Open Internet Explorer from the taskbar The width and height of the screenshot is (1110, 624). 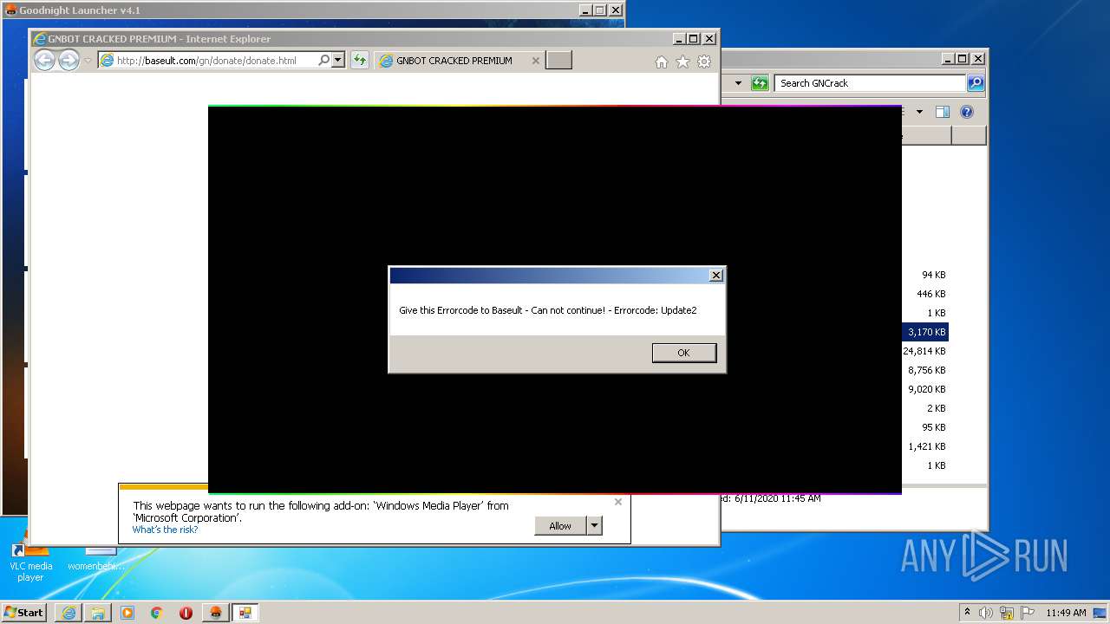point(69,613)
